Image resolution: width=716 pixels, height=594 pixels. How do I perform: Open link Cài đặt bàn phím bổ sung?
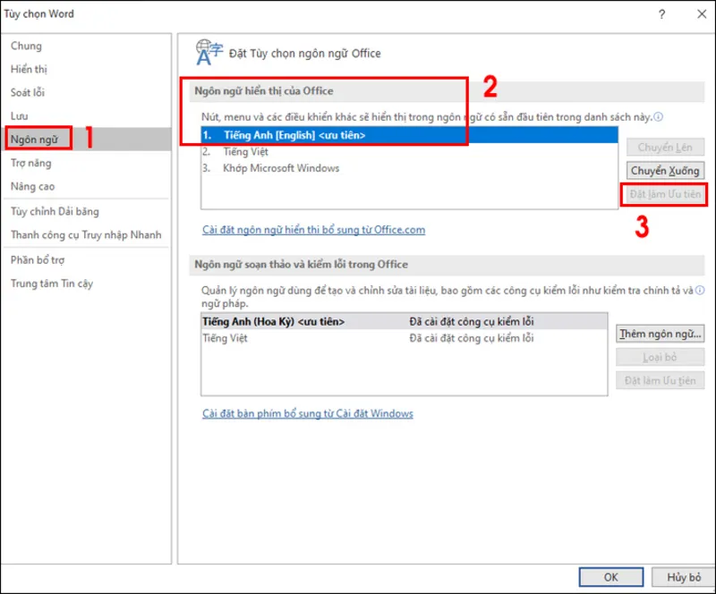(308, 413)
